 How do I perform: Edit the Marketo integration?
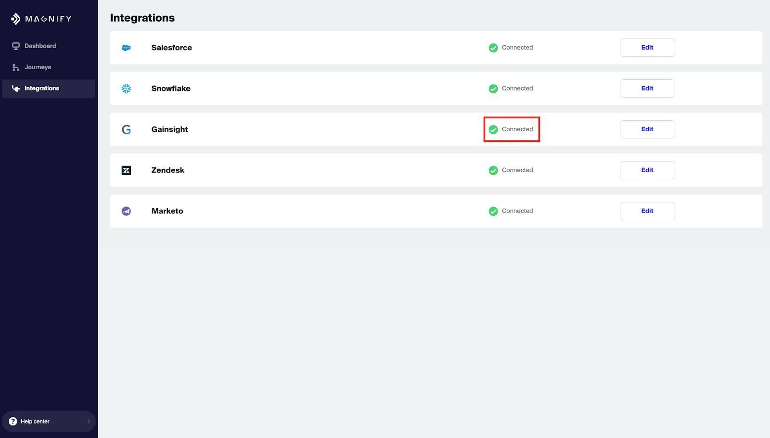647,211
